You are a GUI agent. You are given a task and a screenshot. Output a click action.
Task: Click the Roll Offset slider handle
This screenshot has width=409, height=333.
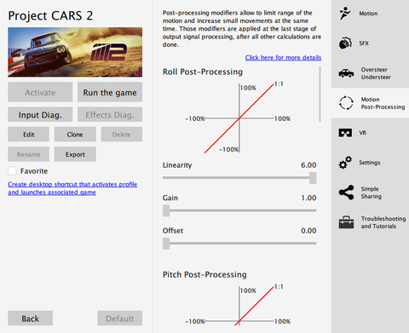coord(166,244)
